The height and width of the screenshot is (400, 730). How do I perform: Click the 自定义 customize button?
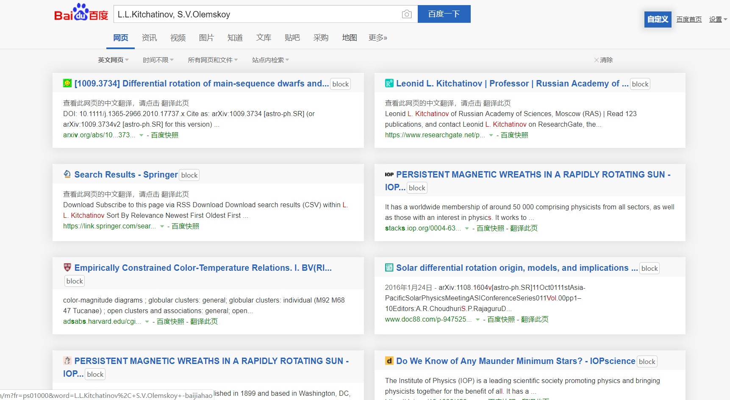point(658,19)
